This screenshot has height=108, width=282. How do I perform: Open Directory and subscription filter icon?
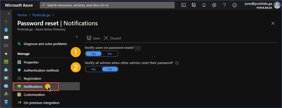pos(194,5)
